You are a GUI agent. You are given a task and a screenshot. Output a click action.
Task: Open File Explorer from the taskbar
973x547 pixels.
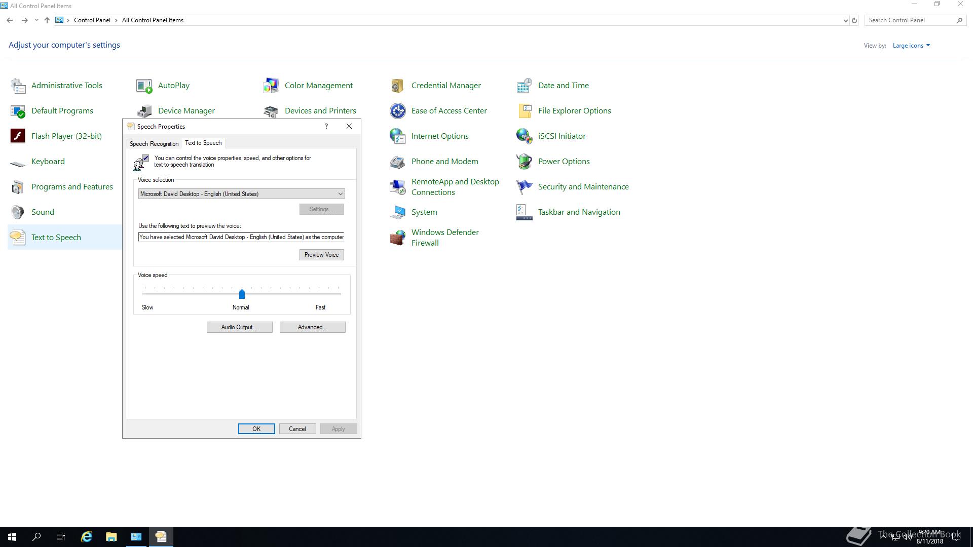[111, 537]
